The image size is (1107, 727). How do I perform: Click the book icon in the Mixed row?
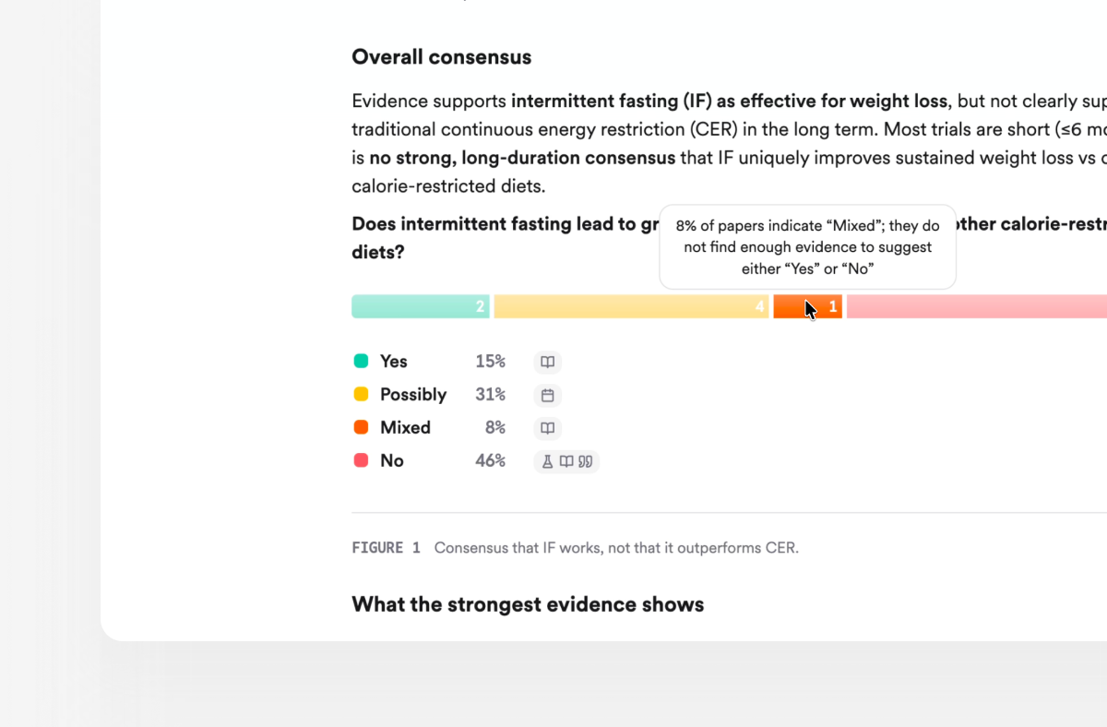click(x=547, y=428)
